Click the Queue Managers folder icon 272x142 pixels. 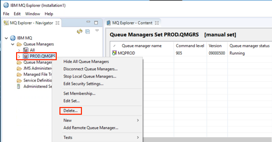pyautogui.click(x=19, y=44)
